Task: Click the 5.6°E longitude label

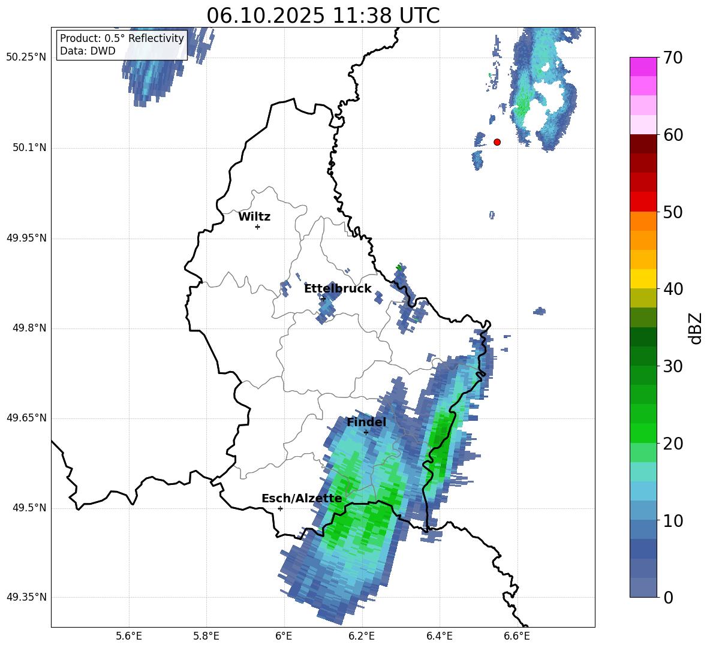Action: click(x=129, y=637)
